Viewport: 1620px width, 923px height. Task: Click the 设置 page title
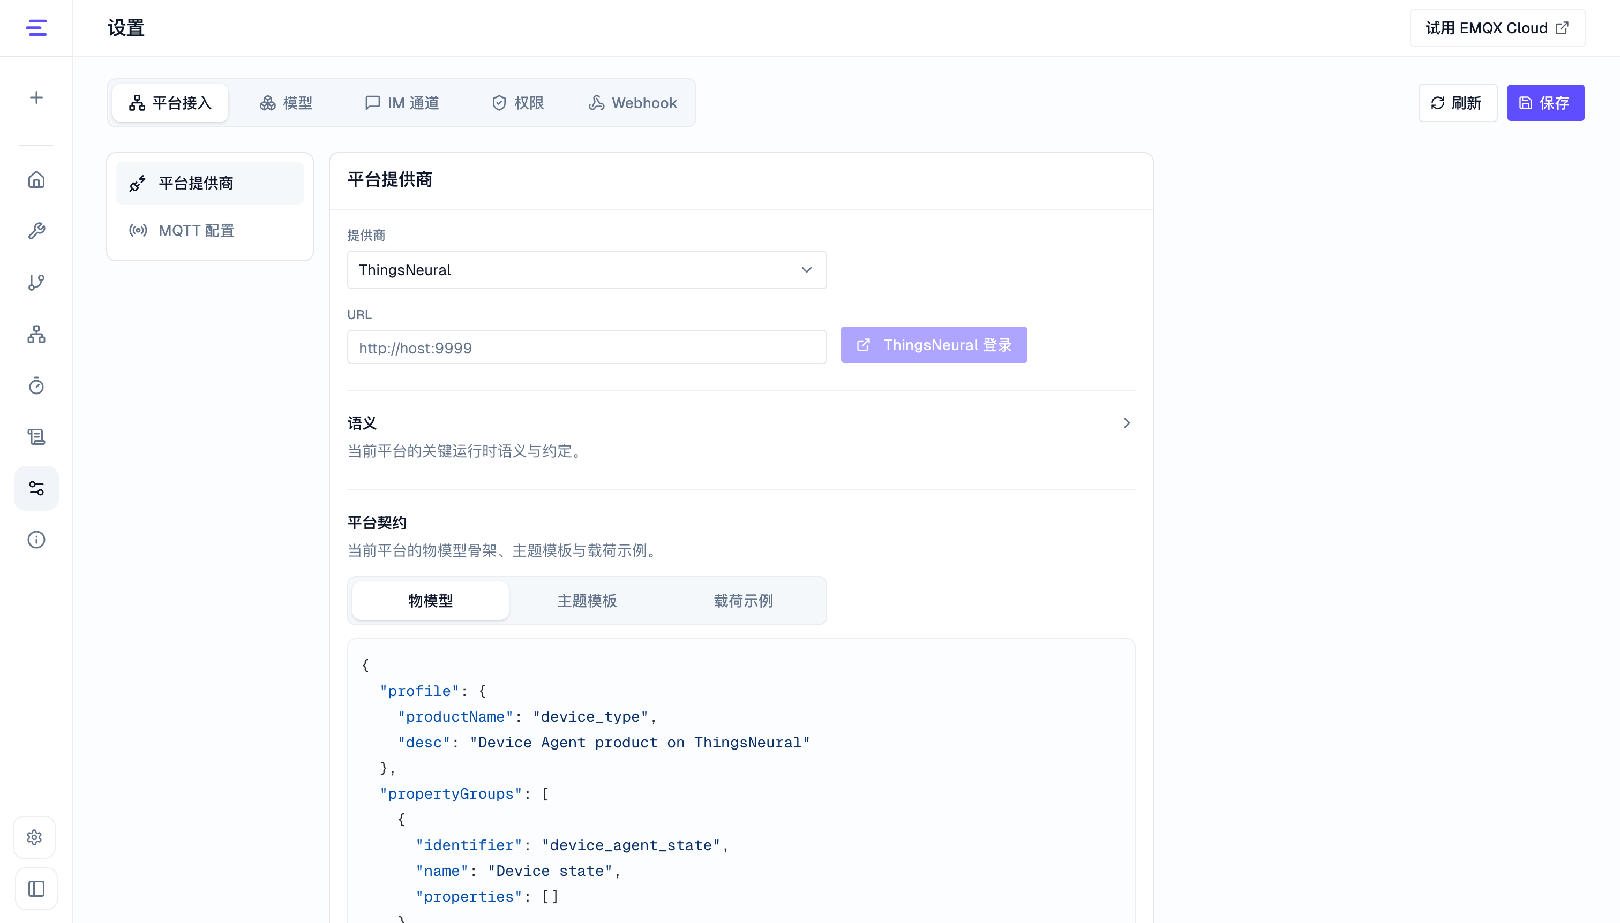(125, 28)
